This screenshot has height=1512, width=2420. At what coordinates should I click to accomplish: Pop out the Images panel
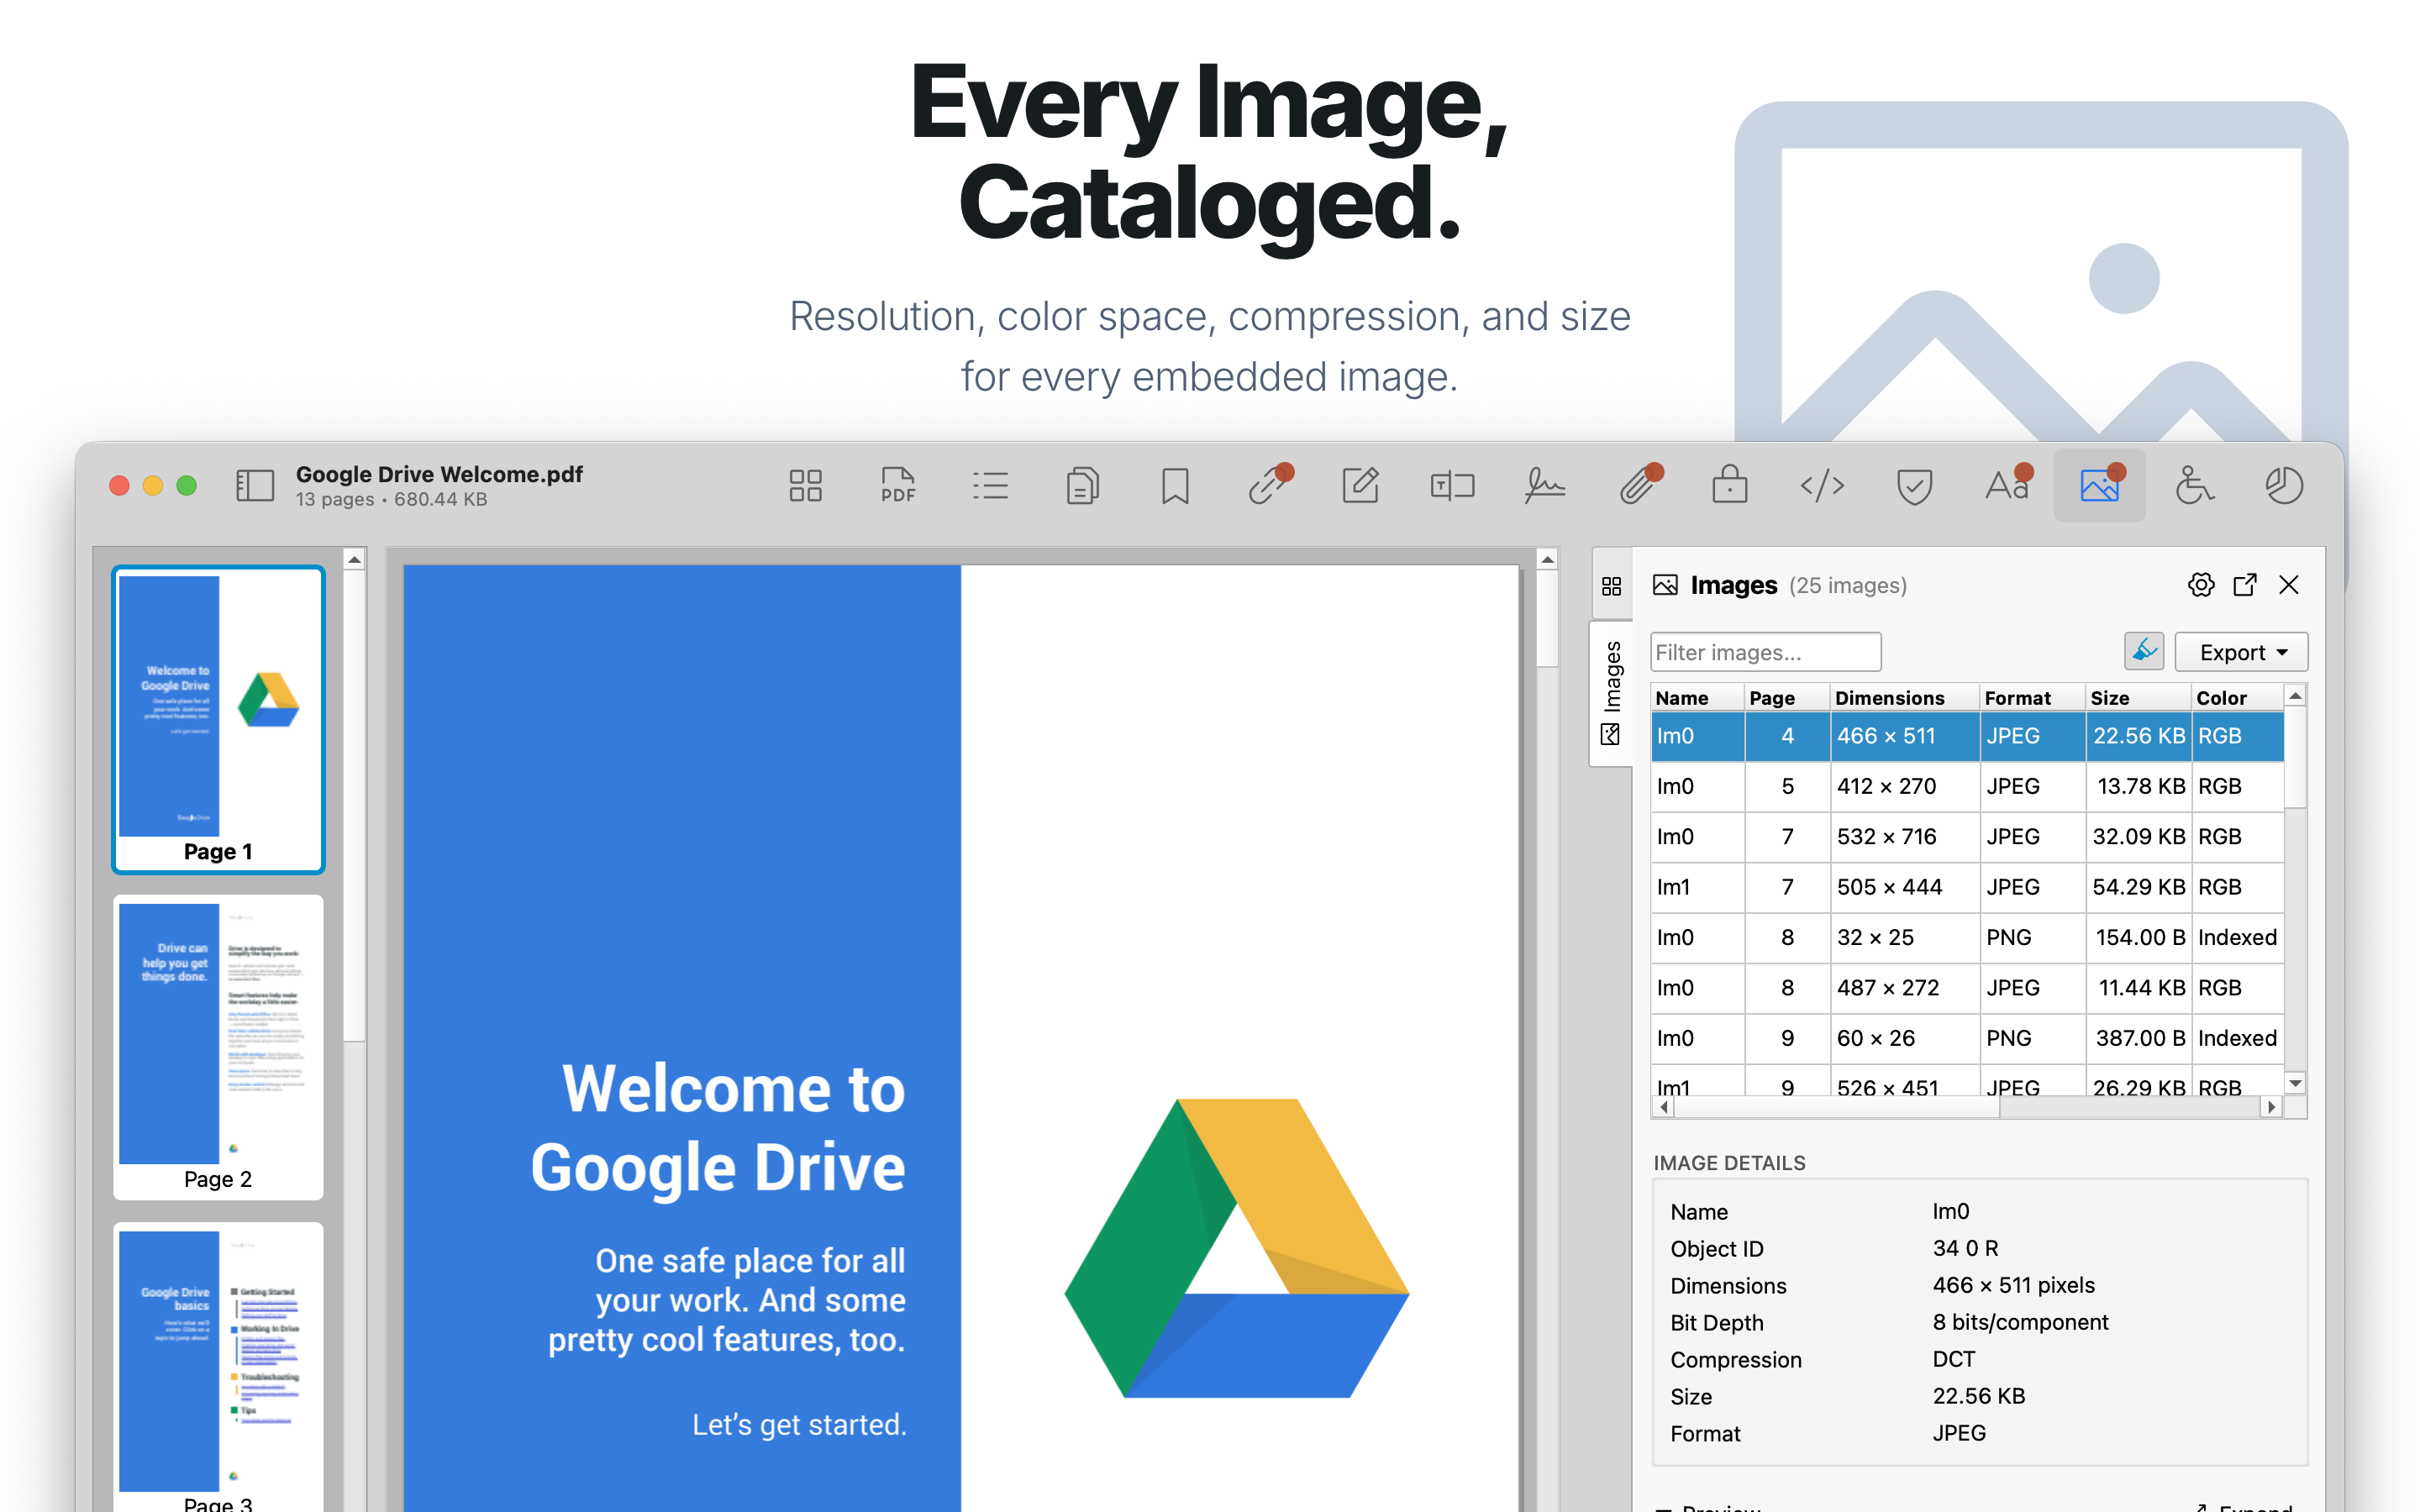(2245, 585)
